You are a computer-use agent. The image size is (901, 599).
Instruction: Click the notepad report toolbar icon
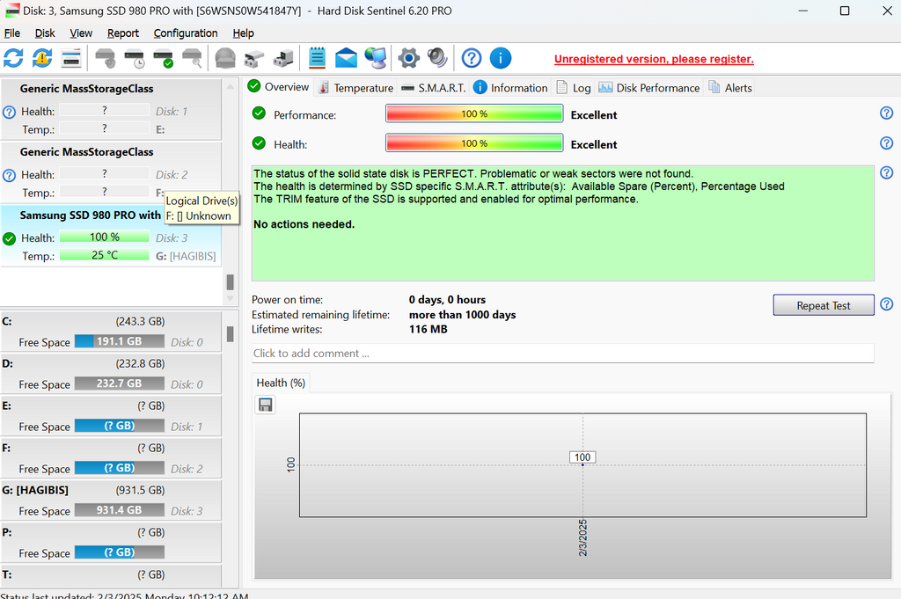tap(317, 58)
